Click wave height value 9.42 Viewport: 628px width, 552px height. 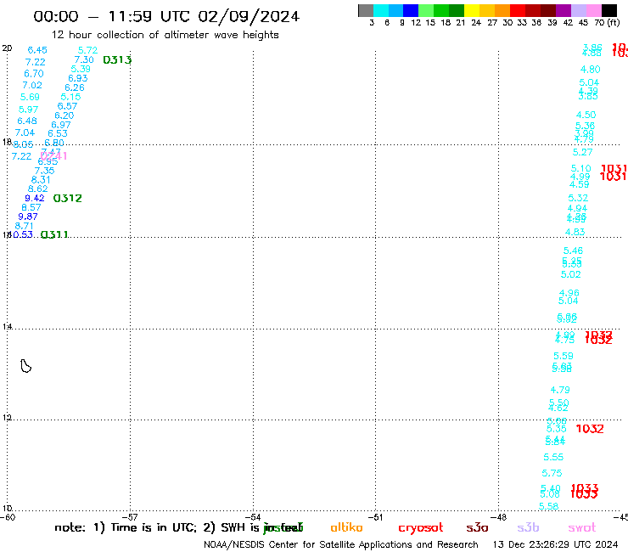tap(35, 198)
